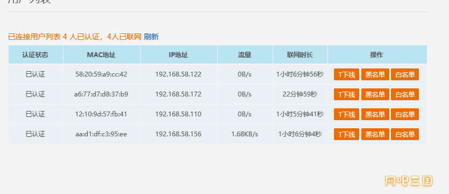Click the 刷新 refresh link

pyautogui.click(x=151, y=37)
